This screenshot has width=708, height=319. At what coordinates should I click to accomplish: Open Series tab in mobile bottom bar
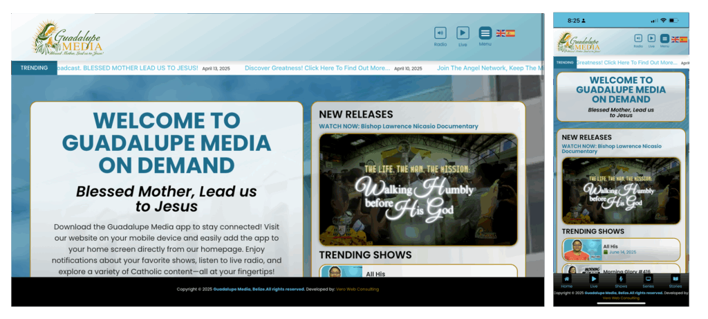click(648, 281)
